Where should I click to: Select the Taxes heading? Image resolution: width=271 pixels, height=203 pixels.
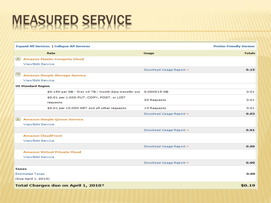click(21, 169)
